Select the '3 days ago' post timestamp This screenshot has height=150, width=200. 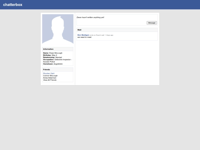tap(109, 35)
